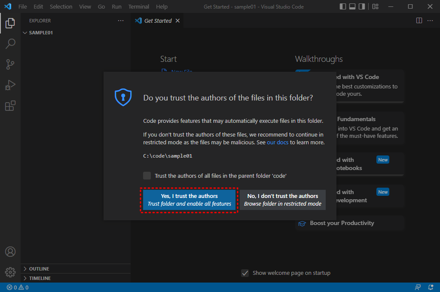
Task: Click the feedback icon in status bar
Action: tap(418, 287)
